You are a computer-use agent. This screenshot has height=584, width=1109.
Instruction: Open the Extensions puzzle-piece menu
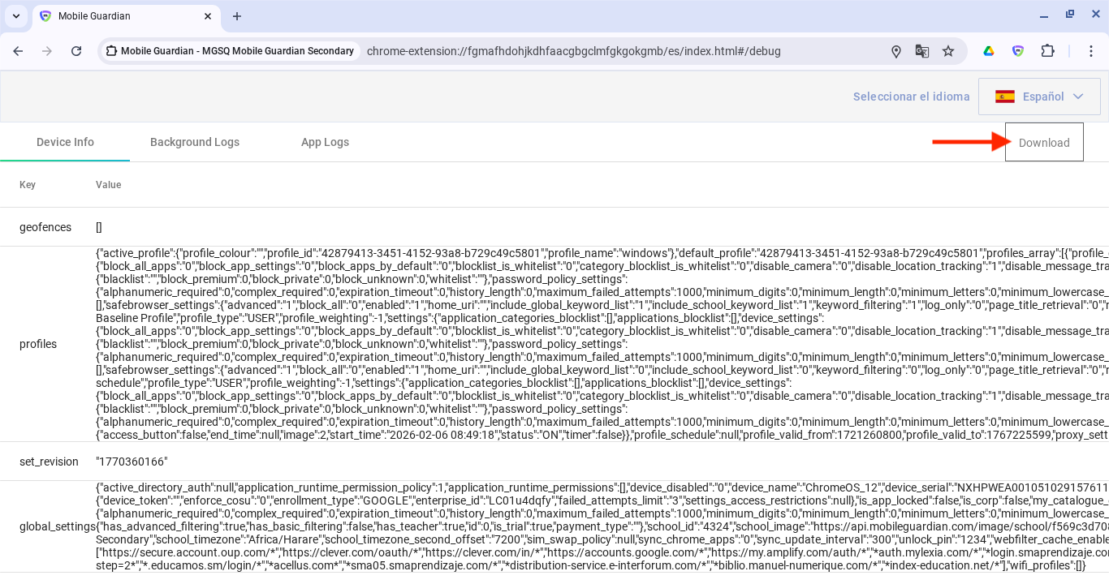[x=1047, y=51]
